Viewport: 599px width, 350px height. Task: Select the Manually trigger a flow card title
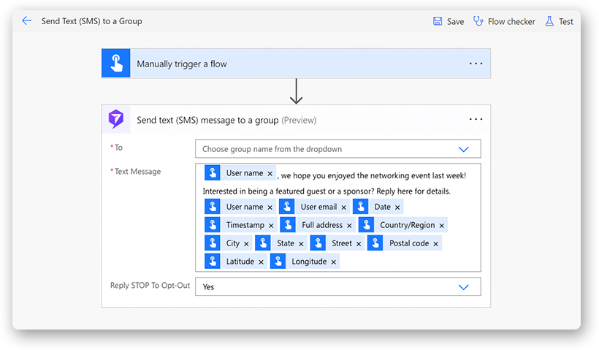coord(182,64)
